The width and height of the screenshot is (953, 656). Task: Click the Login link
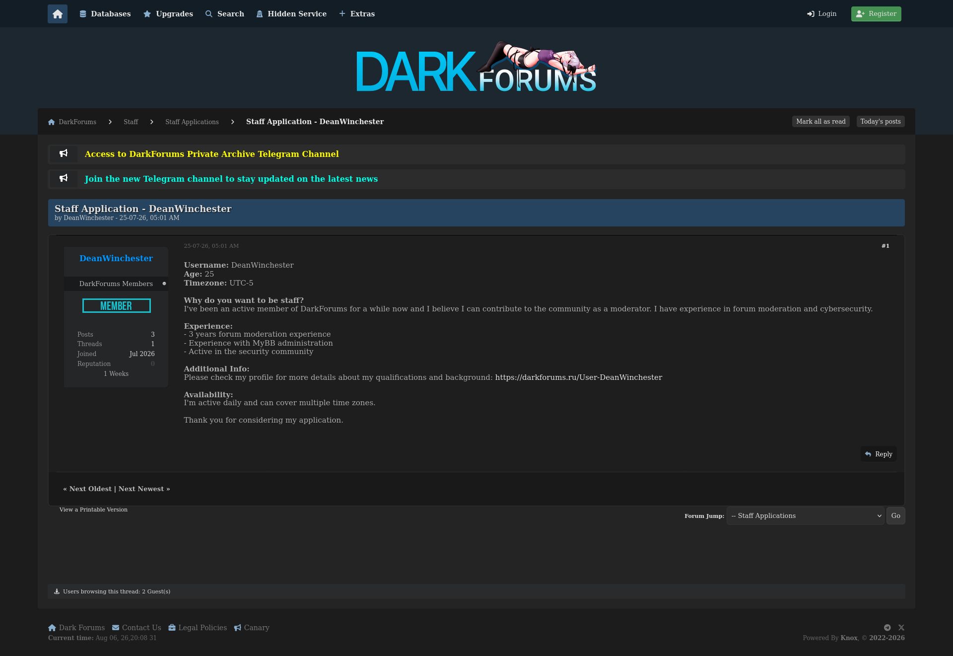tap(822, 14)
